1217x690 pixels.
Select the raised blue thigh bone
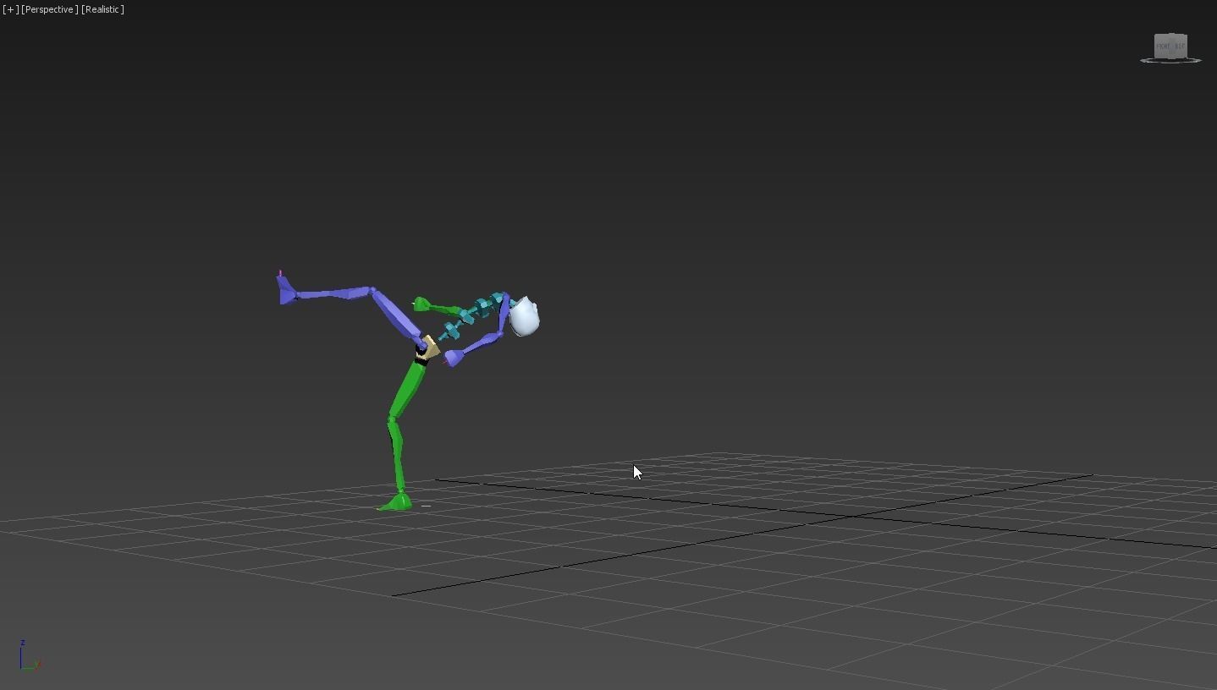pos(396,317)
